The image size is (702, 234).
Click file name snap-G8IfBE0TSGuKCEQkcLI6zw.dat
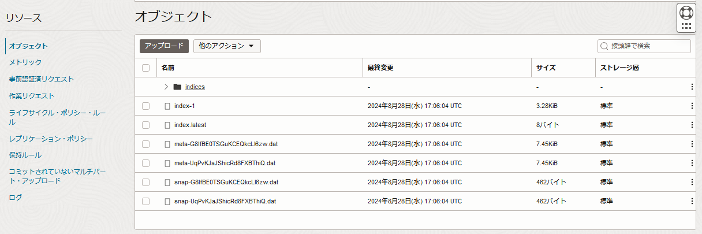pyautogui.click(x=226, y=182)
